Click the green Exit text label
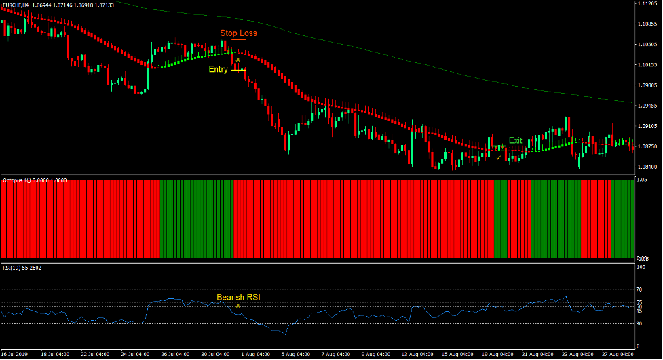Screen dimensions: 663x360 pyautogui.click(x=516, y=140)
